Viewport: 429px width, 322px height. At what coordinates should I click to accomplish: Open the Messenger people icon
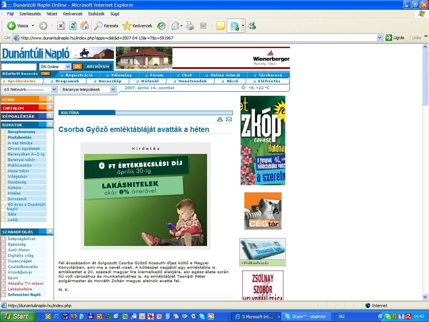(252, 26)
